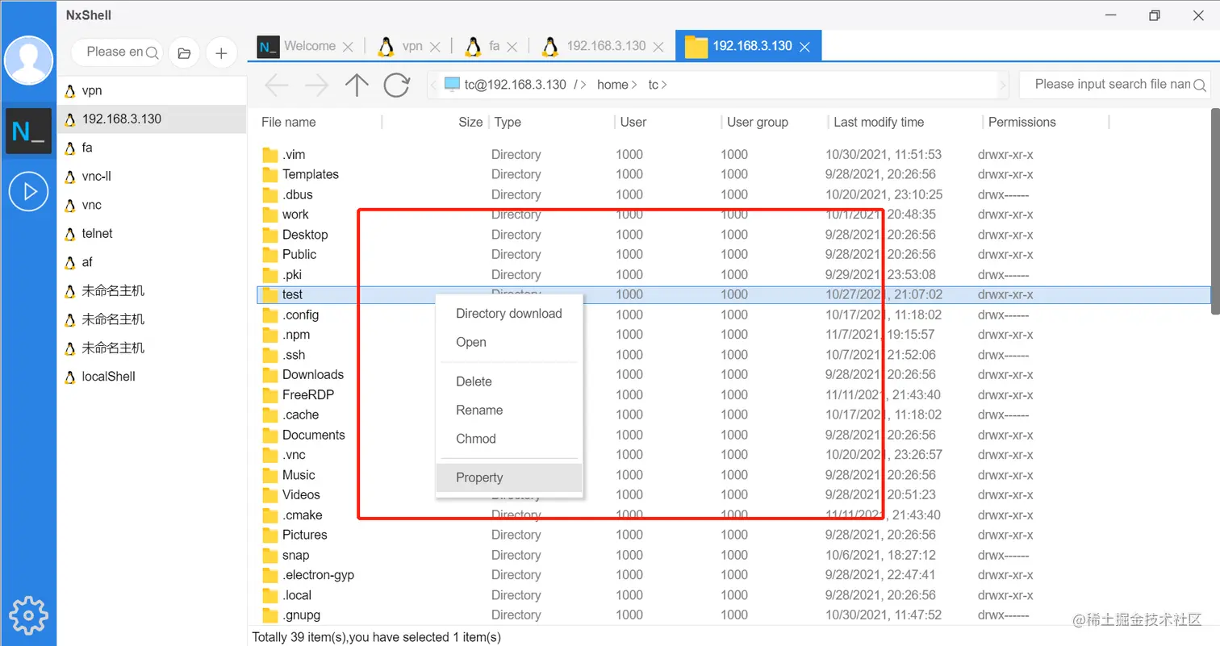This screenshot has width=1220, height=646.
Task: Open the settings gear in sidebar
Action: [28, 616]
